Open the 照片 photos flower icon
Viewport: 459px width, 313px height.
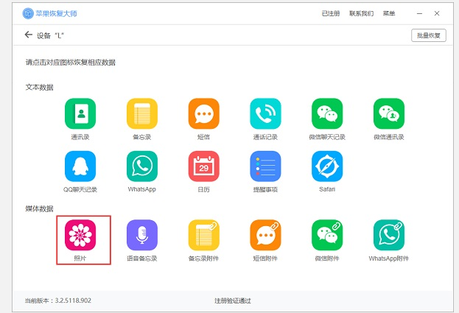(80, 235)
